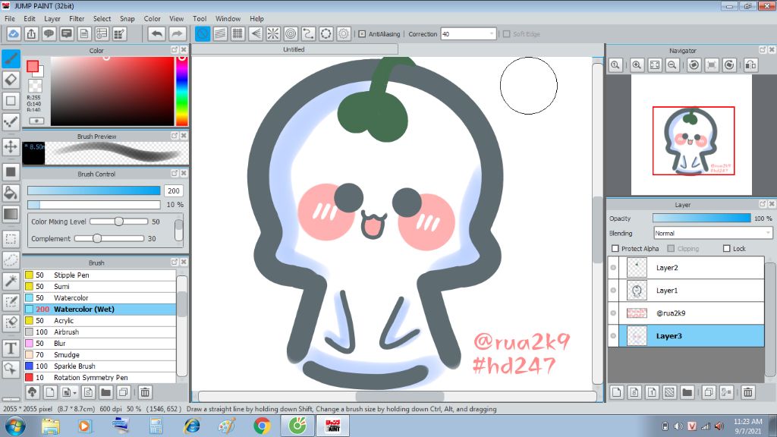This screenshot has height=437, width=777.
Task: Switch to the Untitled canvas tab
Action: tap(294, 49)
